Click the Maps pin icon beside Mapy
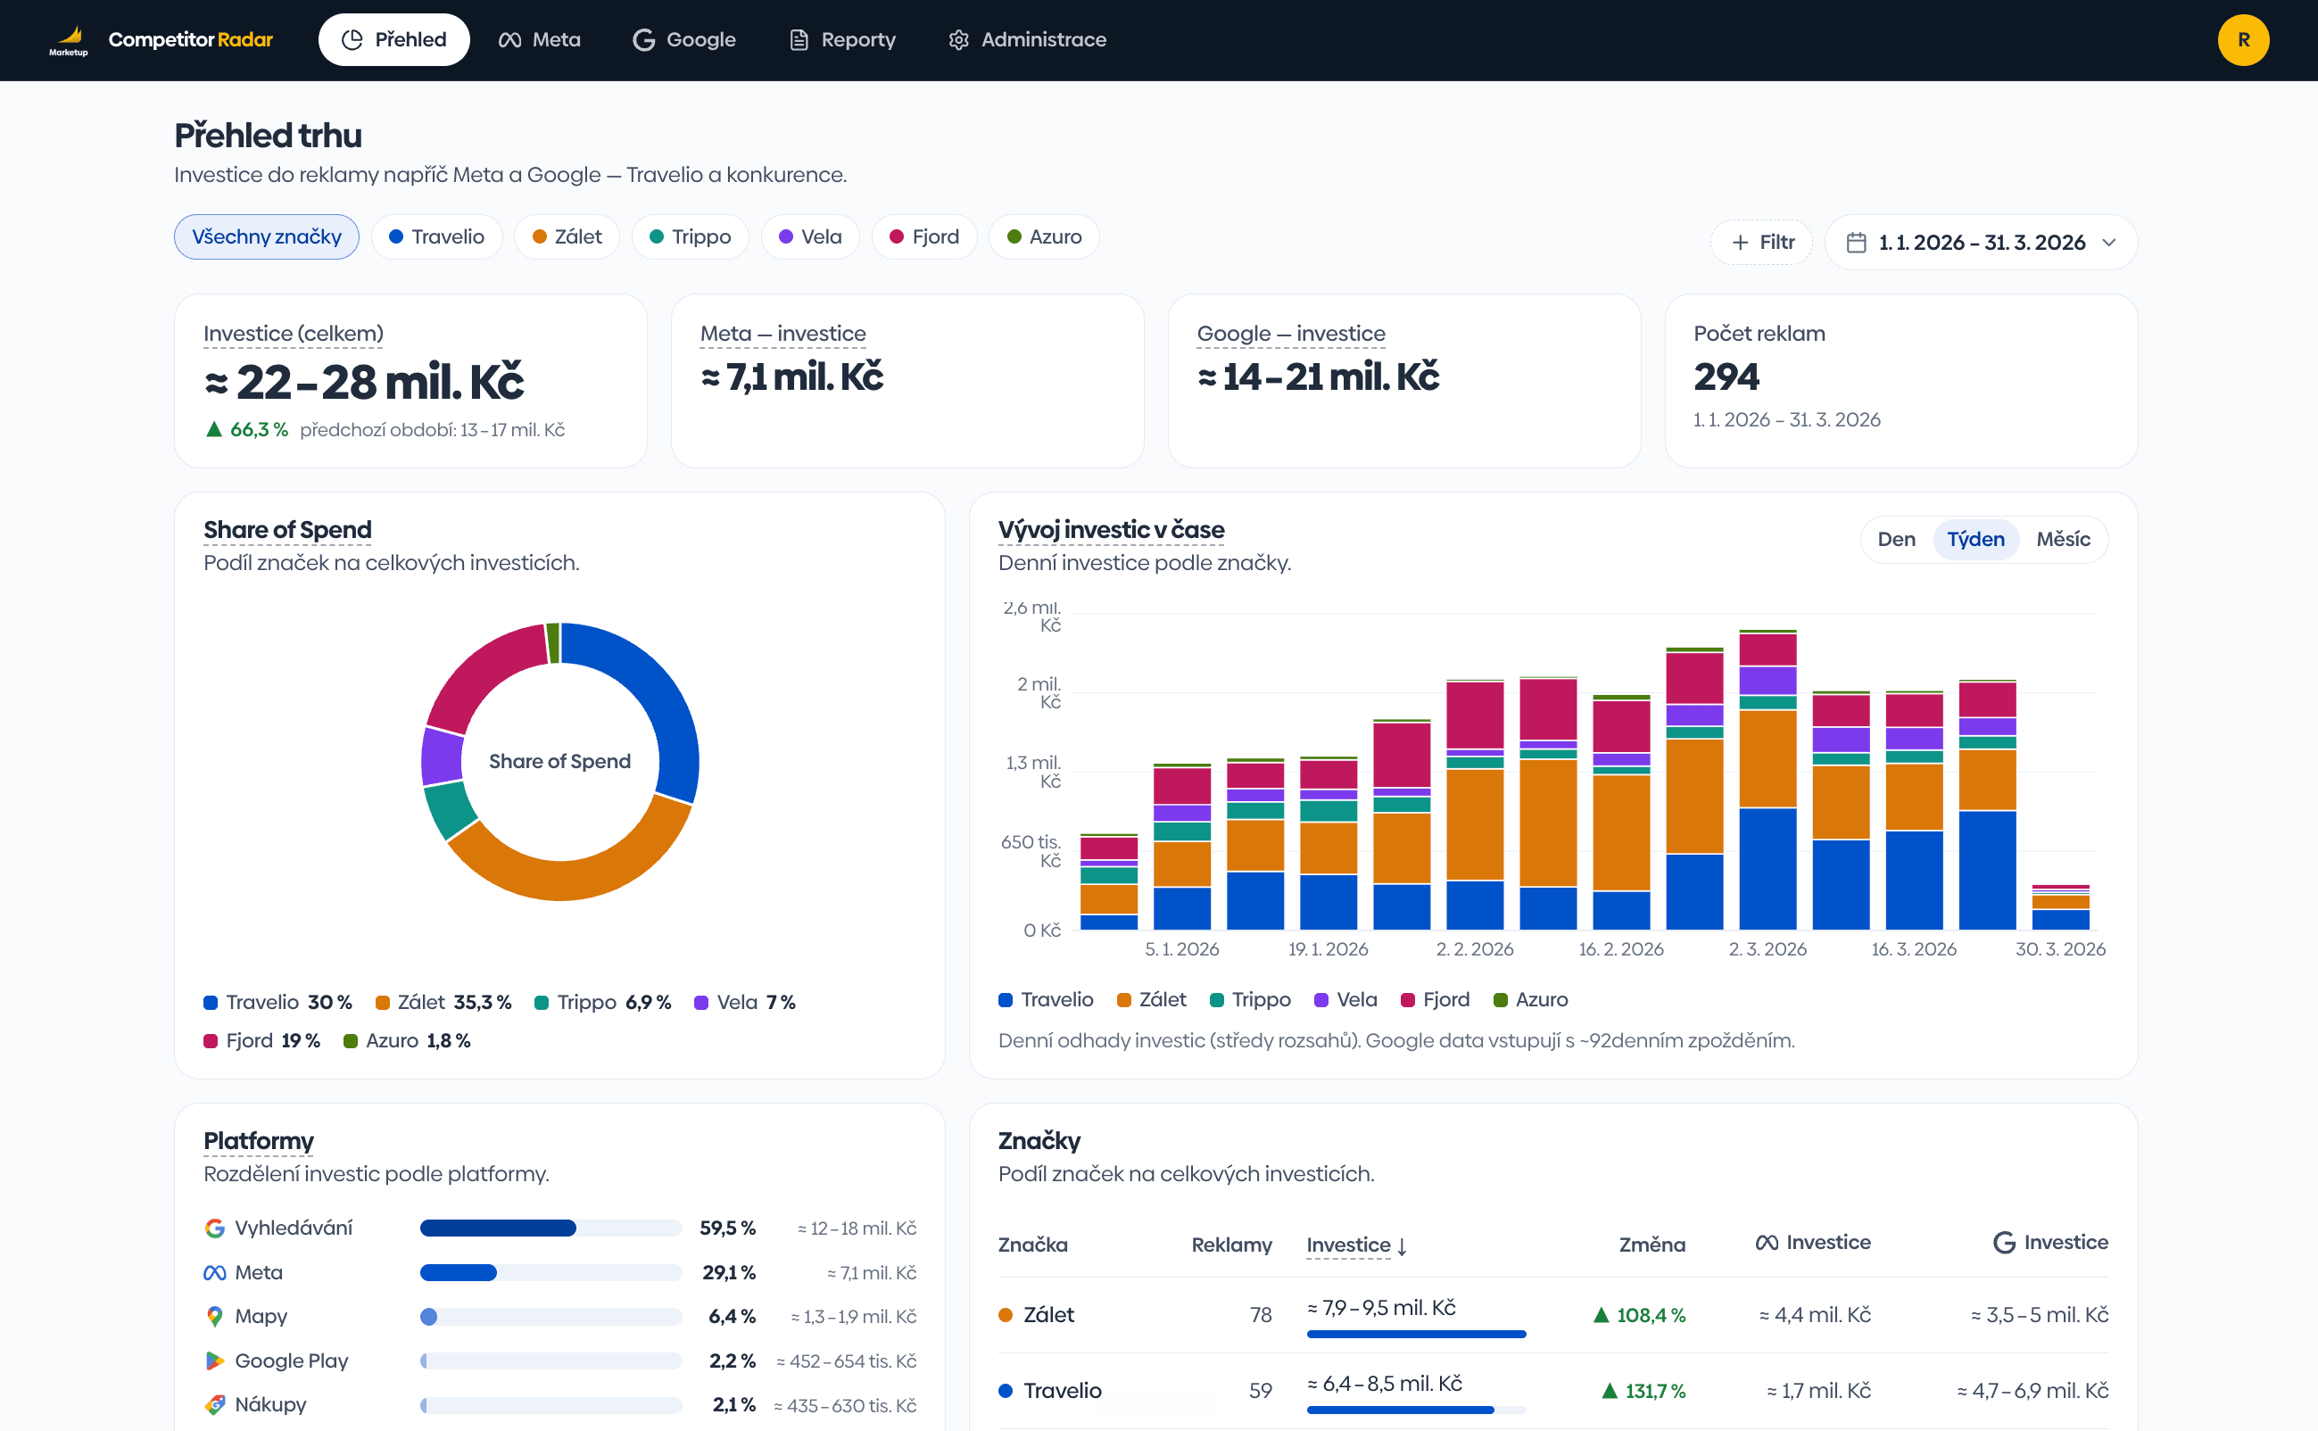The image size is (2318, 1431). coord(215,1317)
